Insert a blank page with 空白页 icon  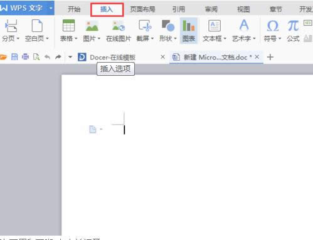(x=37, y=26)
